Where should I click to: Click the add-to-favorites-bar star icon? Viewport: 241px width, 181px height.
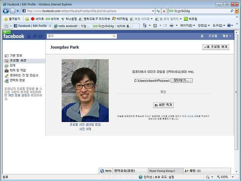tap(27, 19)
